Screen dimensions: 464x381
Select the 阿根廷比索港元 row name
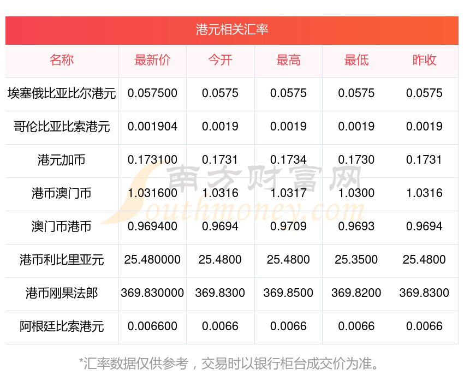pyautogui.click(x=62, y=326)
